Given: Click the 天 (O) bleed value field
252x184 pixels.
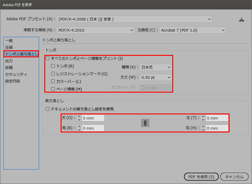Looking at the screenshot, I should 93,118.
